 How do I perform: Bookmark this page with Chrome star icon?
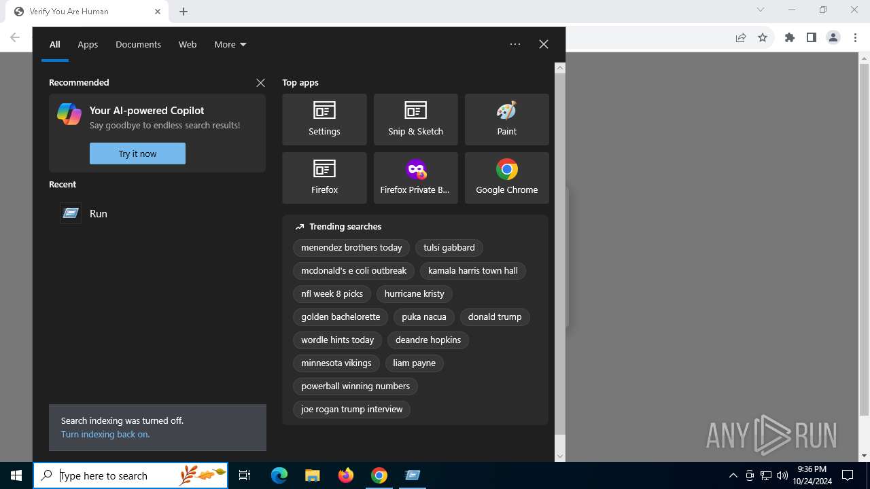[x=763, y=37]
